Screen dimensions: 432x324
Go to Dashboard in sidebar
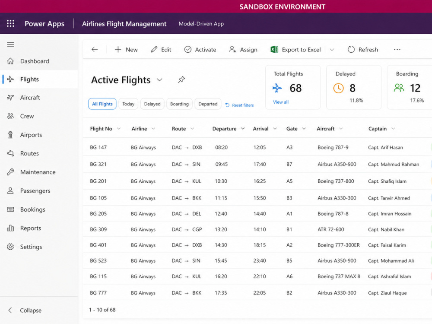[35, 61]
